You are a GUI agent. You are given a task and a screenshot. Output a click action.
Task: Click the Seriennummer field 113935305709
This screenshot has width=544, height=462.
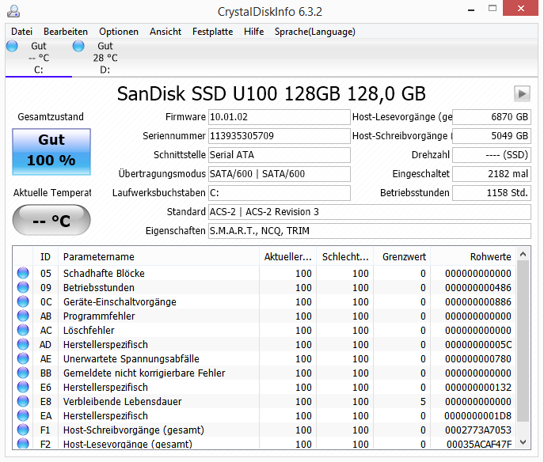coord(280,136)
